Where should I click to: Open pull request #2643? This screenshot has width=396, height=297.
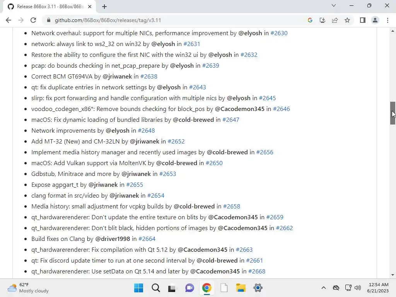pos(198,87)
